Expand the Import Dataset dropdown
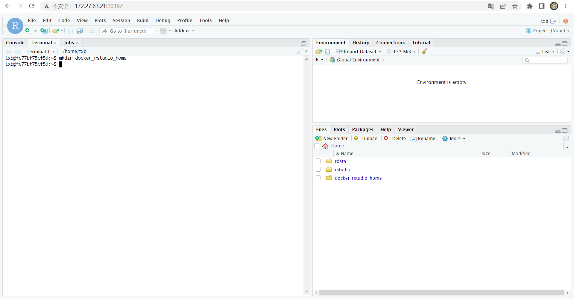Screen dimensions: 574x299 point(359,52)
